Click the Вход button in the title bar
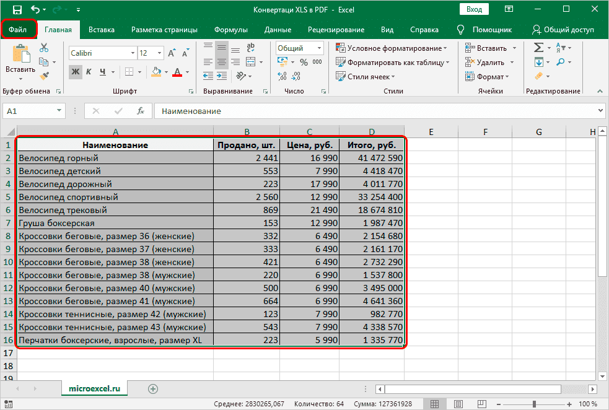This screenshot has height=410, width=609. coord(475,9)
